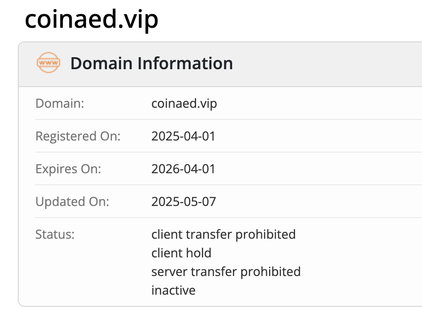Click the Domain Information header bar
The height and width of the screenshot is (310, 422).
(220, 64)
